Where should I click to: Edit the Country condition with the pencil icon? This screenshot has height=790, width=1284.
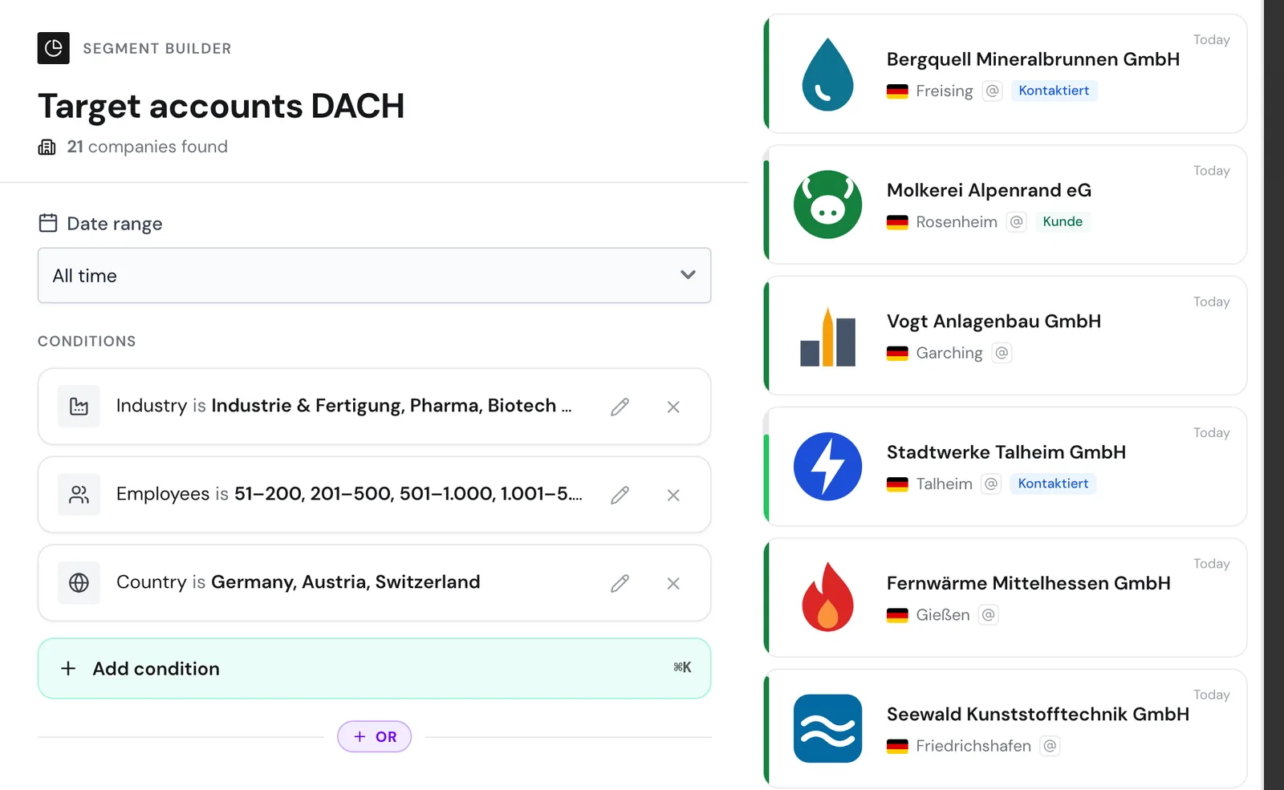tap(620, 583)
